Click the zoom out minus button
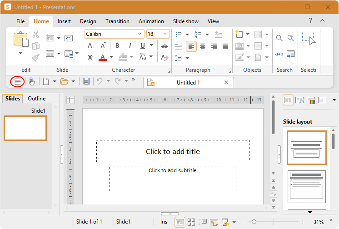 244,222
